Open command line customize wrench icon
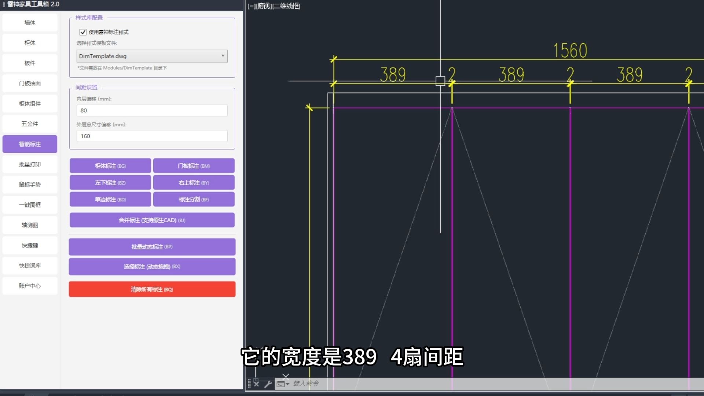Screen dimensions: 704x396 click(x=268, y=384)
